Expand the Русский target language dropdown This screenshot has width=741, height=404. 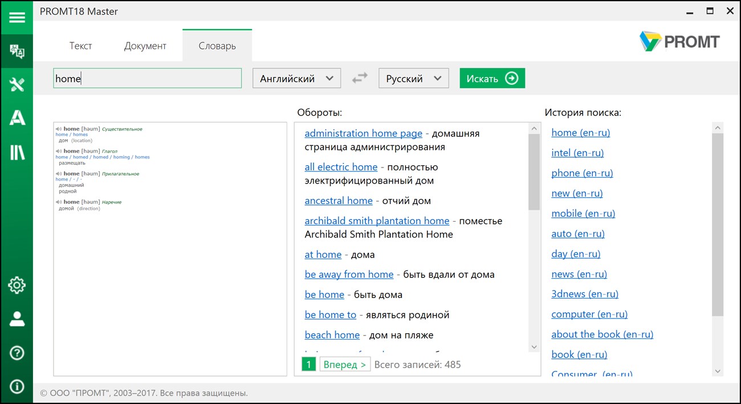[414, 79]
